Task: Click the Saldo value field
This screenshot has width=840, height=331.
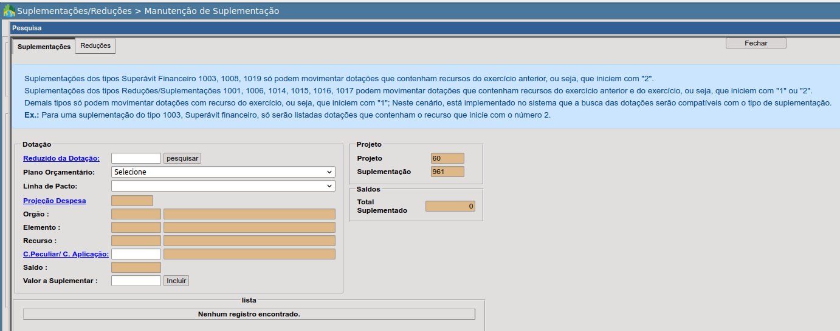Action: [136, 267]
